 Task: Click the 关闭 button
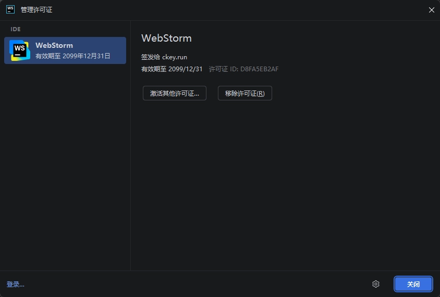(413, 284)
